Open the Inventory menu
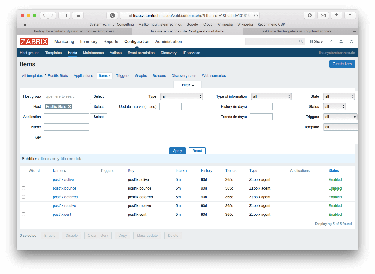 (89, 41)
